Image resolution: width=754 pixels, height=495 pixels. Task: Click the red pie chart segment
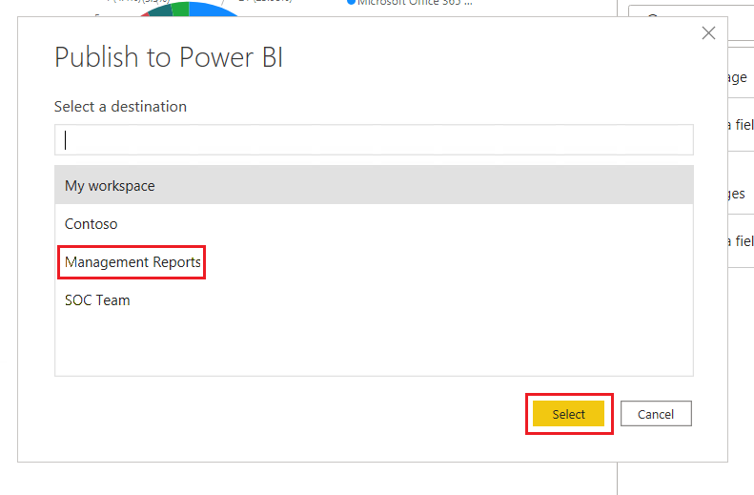pos(145,13)
